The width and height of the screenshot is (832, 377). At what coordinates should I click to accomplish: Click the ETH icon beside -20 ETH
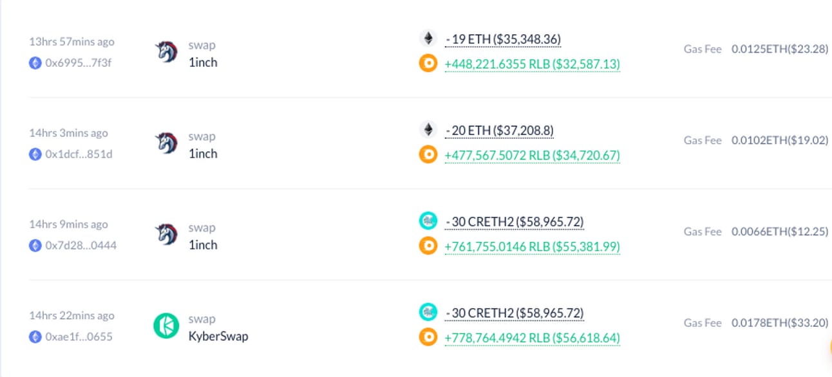tap(428, 129)
